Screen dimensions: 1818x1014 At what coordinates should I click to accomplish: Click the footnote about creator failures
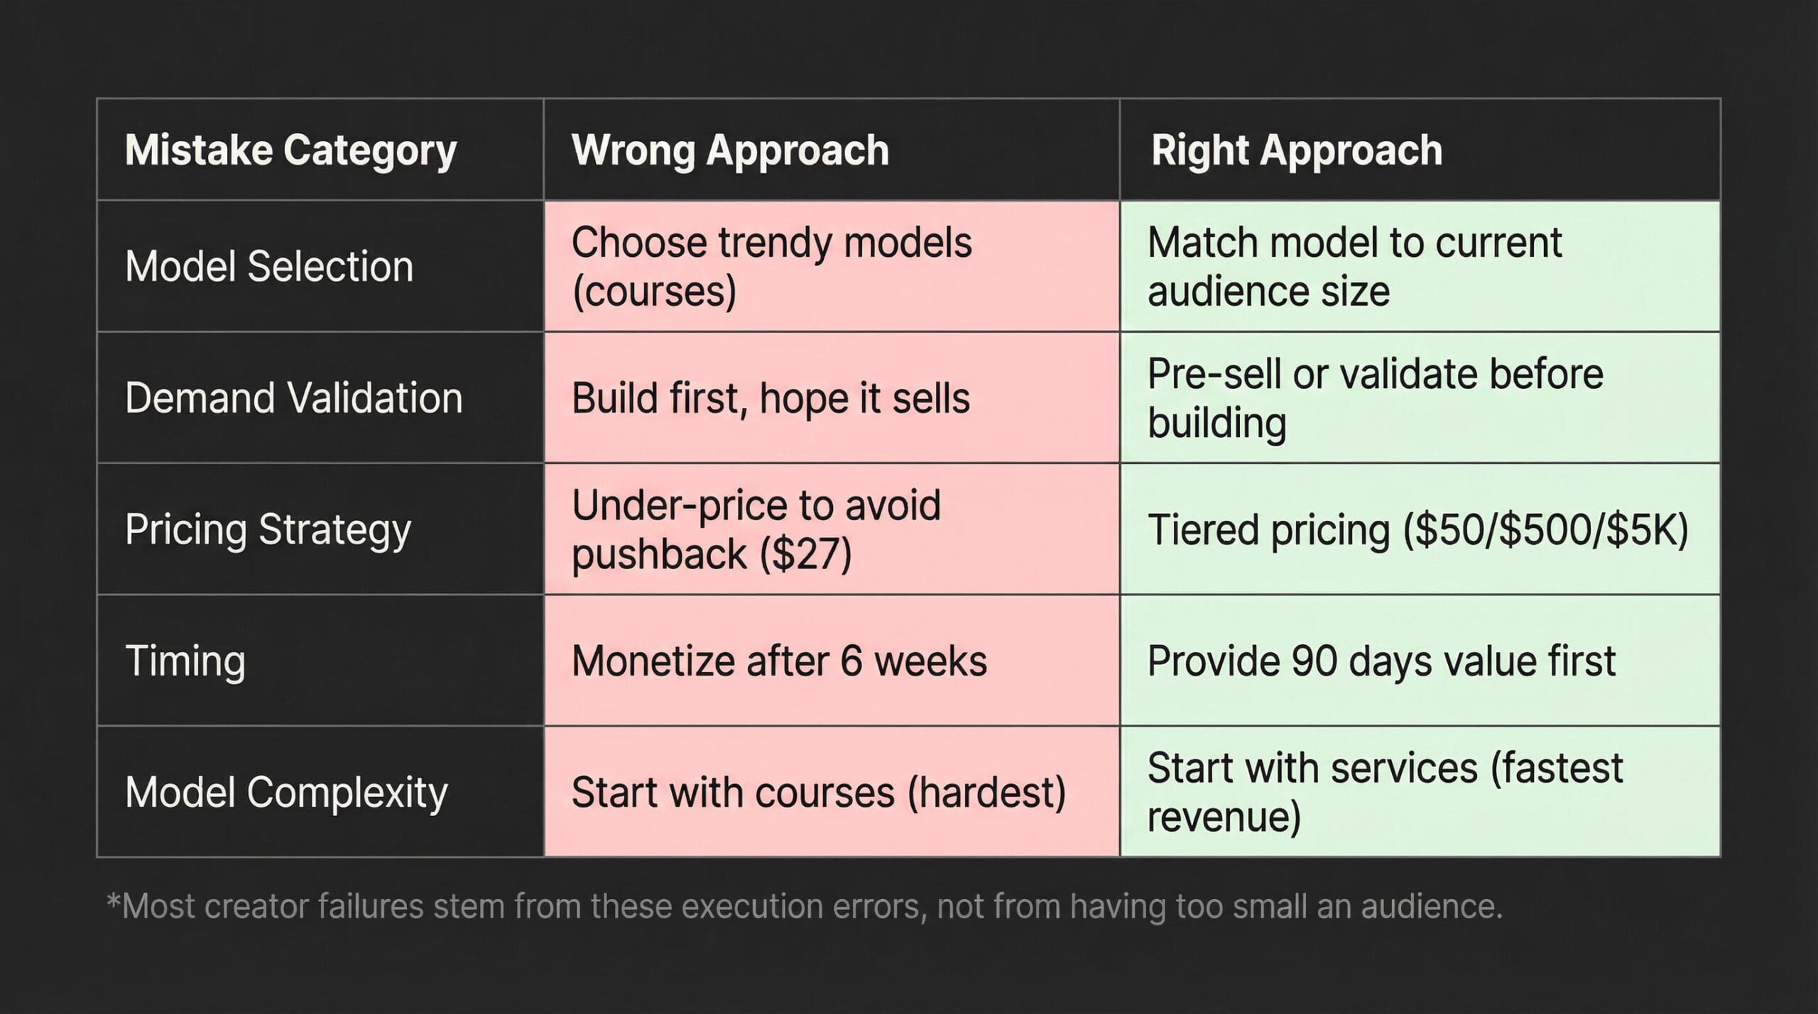click(804, 906)
